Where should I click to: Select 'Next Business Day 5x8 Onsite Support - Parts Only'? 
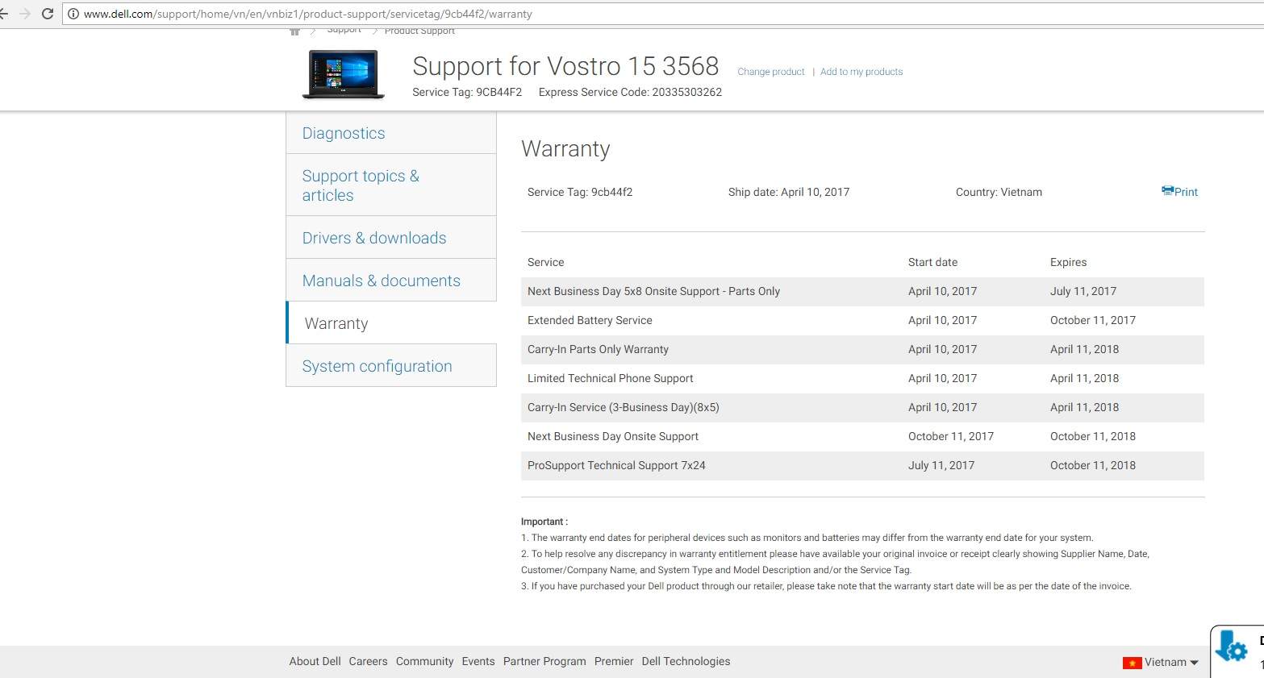click(653, 291)
